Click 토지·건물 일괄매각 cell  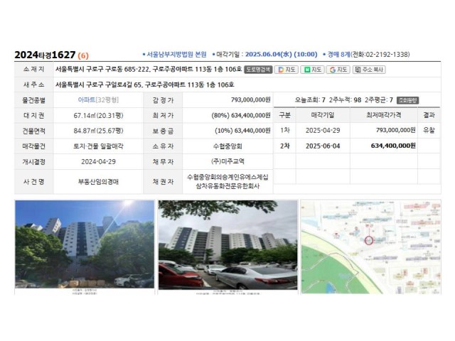tap(98, 146)
